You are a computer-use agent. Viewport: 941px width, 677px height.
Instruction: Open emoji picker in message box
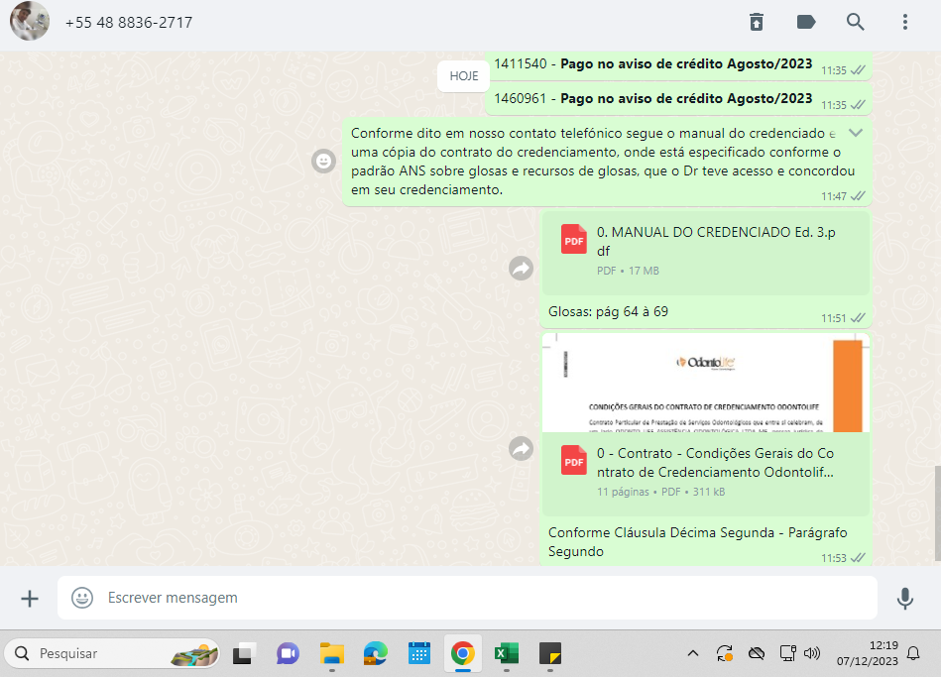point(82,598)
